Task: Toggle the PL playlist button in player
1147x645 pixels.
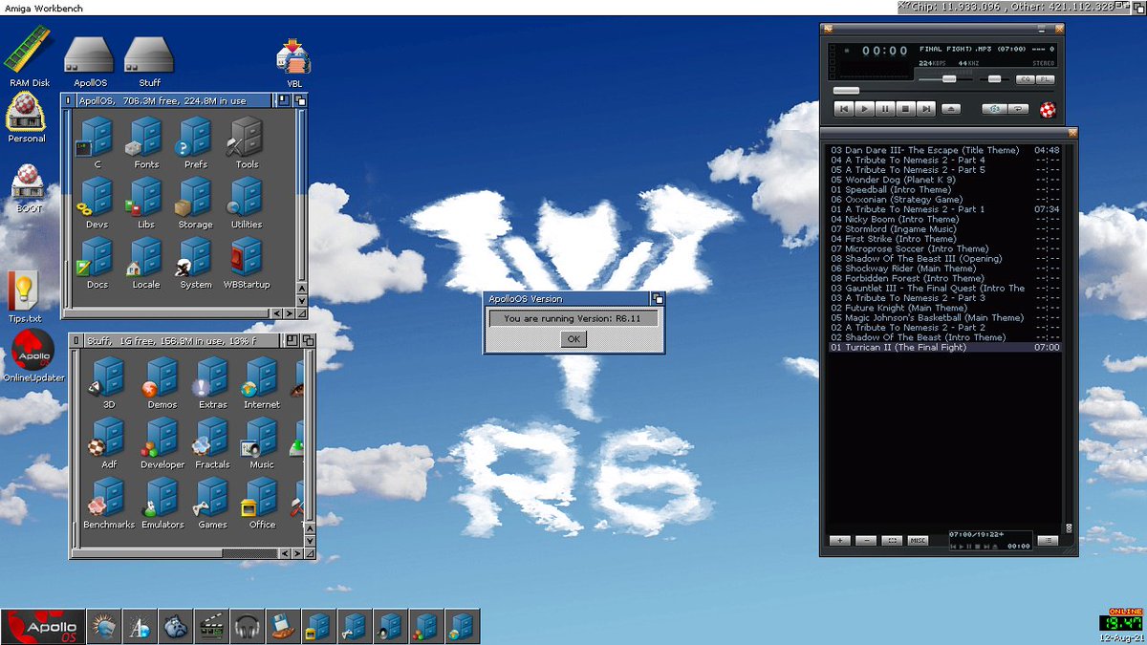Action: (1046, 79)
